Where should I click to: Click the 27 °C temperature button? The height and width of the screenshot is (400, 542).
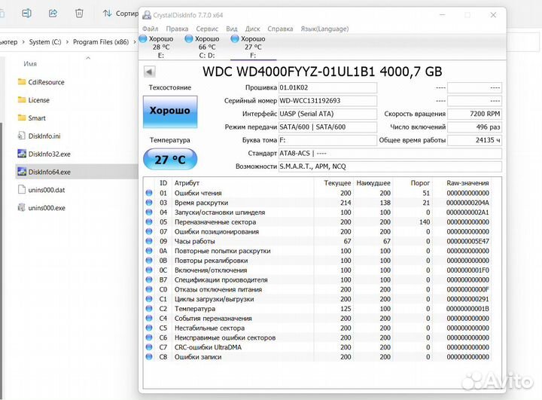[170, 159]
